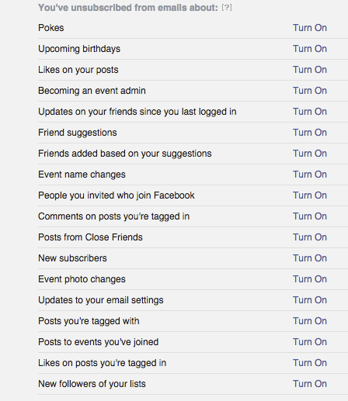The height and width of the screenshot is (401, 348).
Task: Enable Becoming an event admin emails
Action: tap(310, 91)
